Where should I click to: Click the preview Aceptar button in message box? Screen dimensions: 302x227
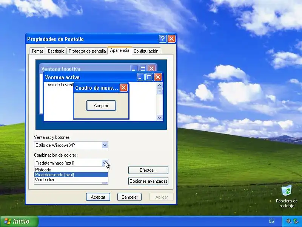101,106
